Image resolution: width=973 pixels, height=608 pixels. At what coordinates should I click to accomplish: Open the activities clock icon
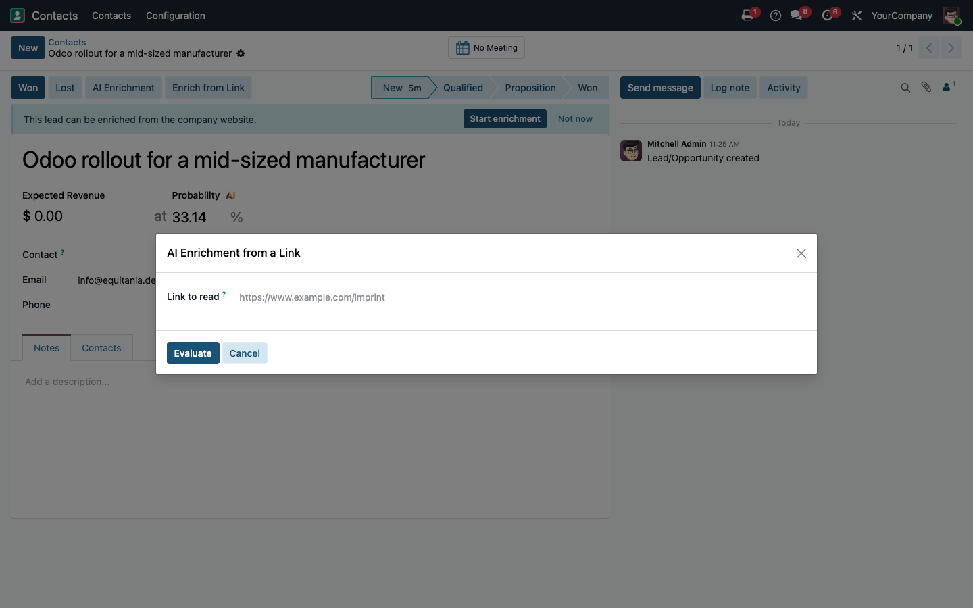pos(827,16)
